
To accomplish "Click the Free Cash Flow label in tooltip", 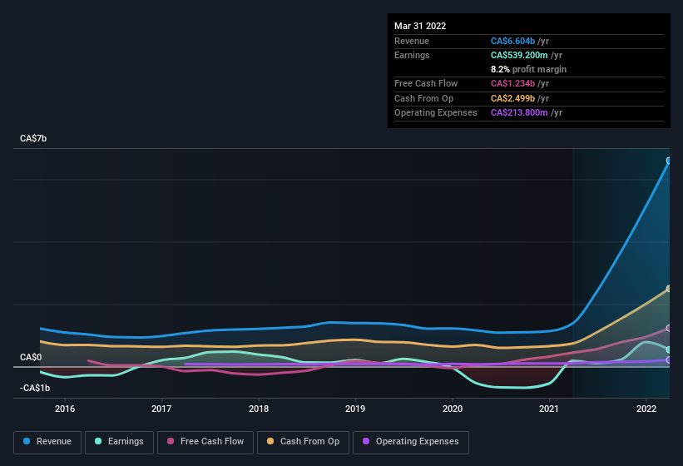I will pyautogui.click(x=426, y=83).
